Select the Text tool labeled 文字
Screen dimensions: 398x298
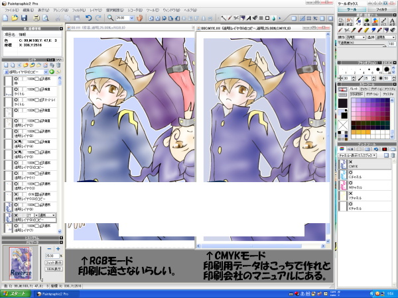[392, 22]
